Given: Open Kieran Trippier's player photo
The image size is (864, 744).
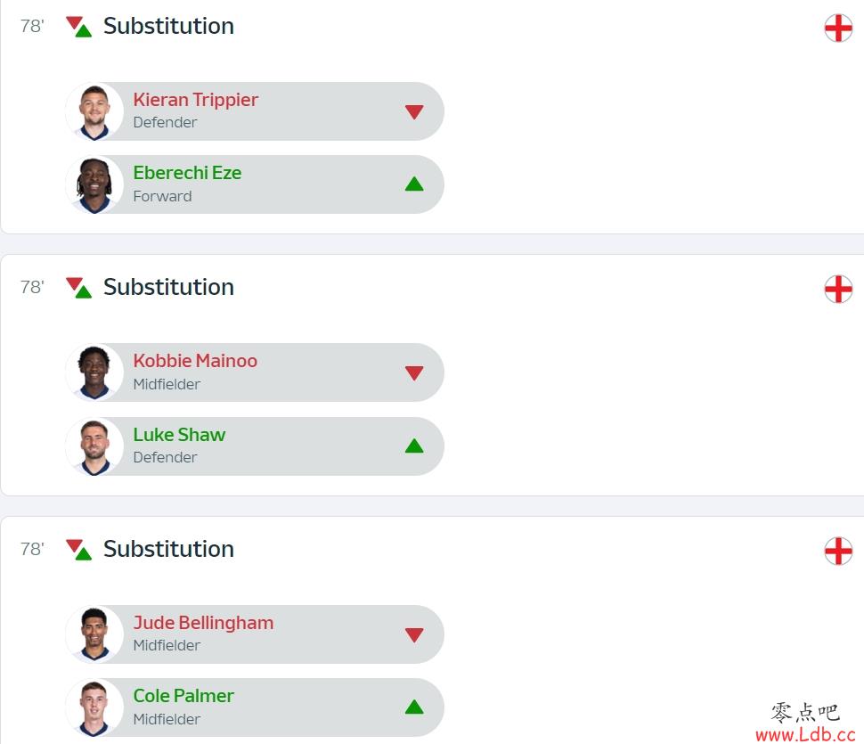Looking at the screenshot, I should click(94, 112).
